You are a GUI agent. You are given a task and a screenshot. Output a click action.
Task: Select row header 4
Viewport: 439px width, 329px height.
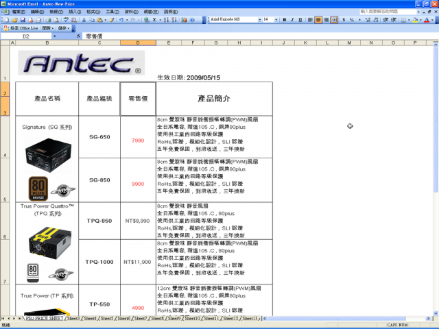pos(5,137)
